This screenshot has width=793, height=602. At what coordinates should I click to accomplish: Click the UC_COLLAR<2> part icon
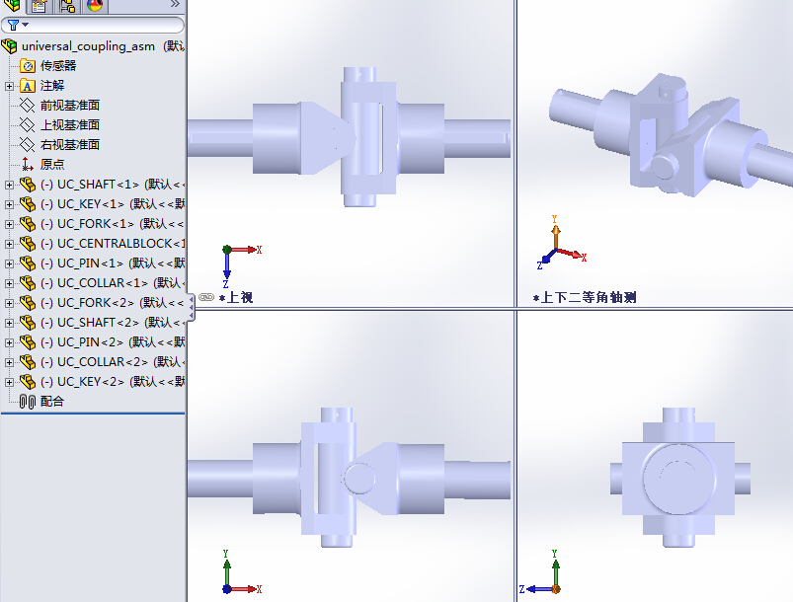[28, 361]
